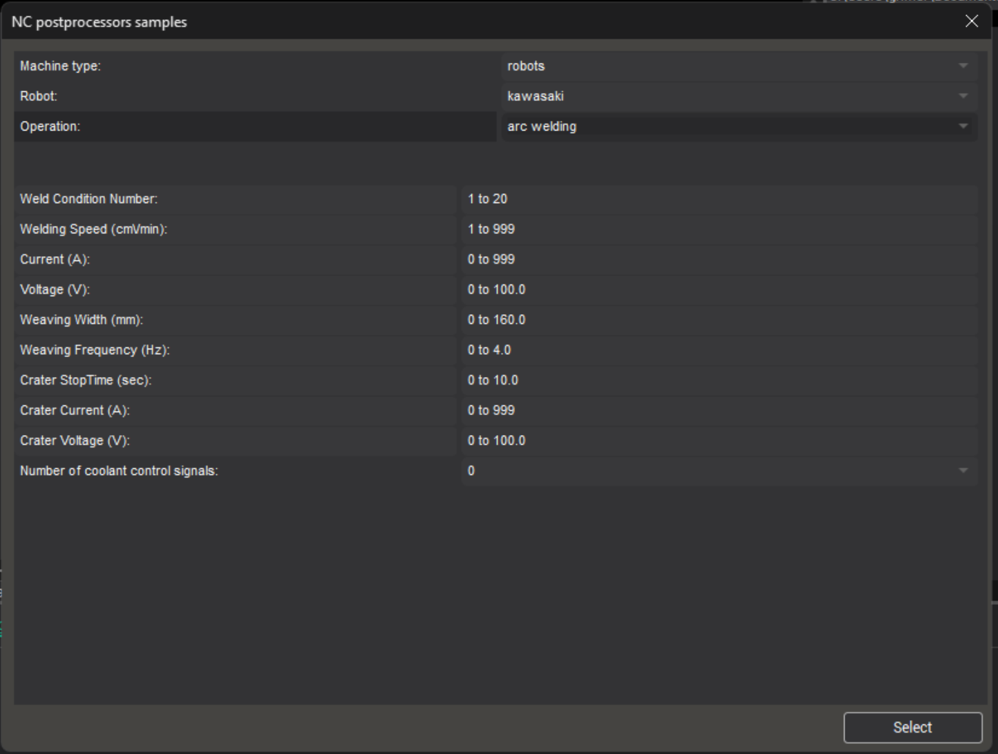The width and height of the screenshot is (998, 754).
Task: Click the Machine type label
Action: [x=60, y=66]
